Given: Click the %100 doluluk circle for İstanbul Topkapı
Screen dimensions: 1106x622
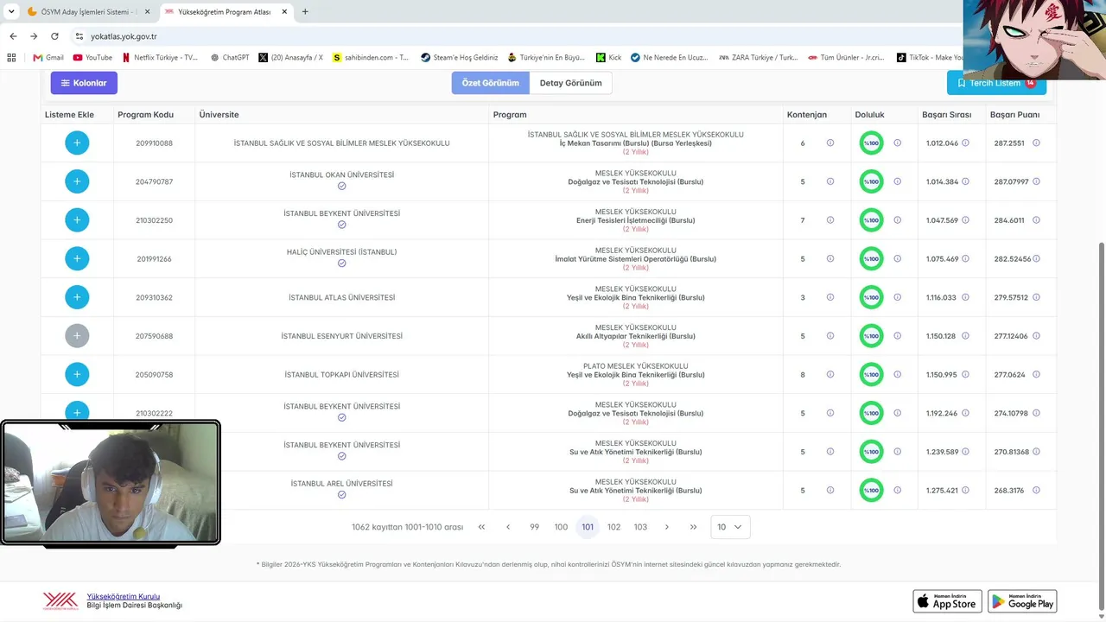Looking at the screenshot, I should tap(872, 374).
